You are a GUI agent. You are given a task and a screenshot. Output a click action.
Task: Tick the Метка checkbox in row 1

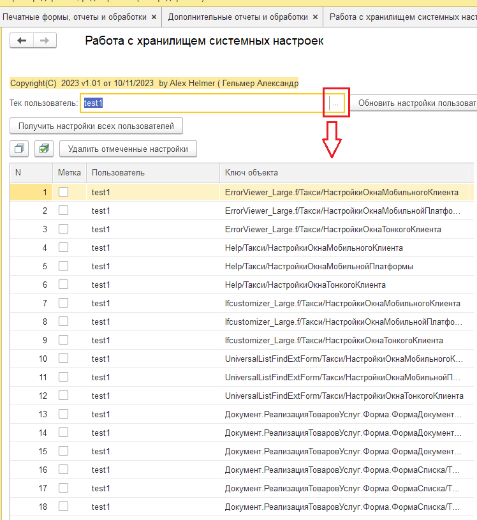(63, 191)
